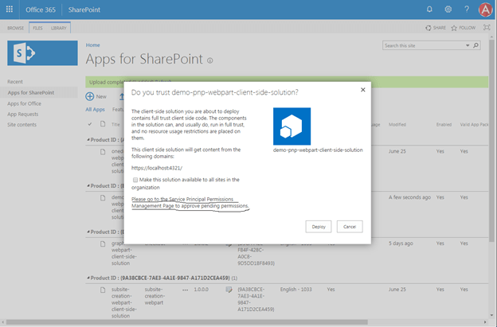The image size is (497, 327).
Task: Click the Share icon in ribbon
Action: click(x=429, y=28)
